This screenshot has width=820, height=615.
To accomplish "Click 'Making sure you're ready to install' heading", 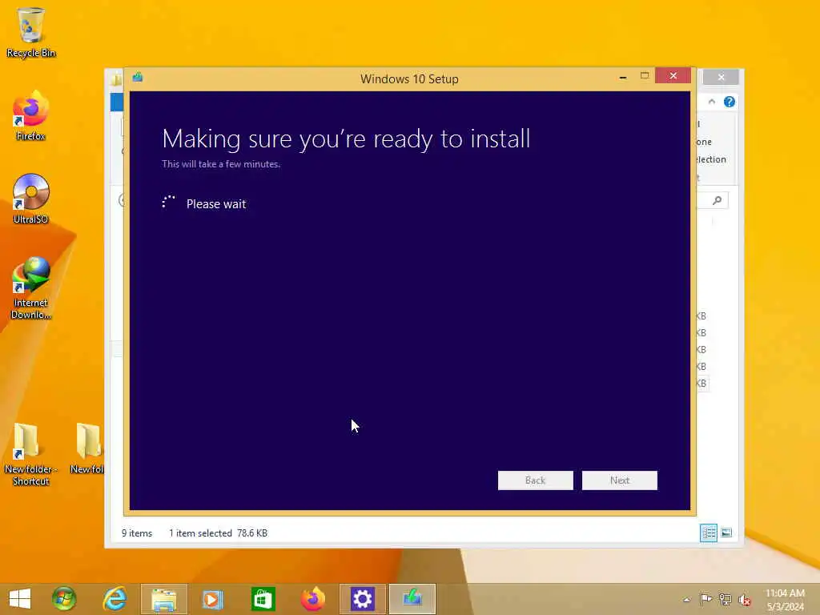I will (x=346, y=139).
